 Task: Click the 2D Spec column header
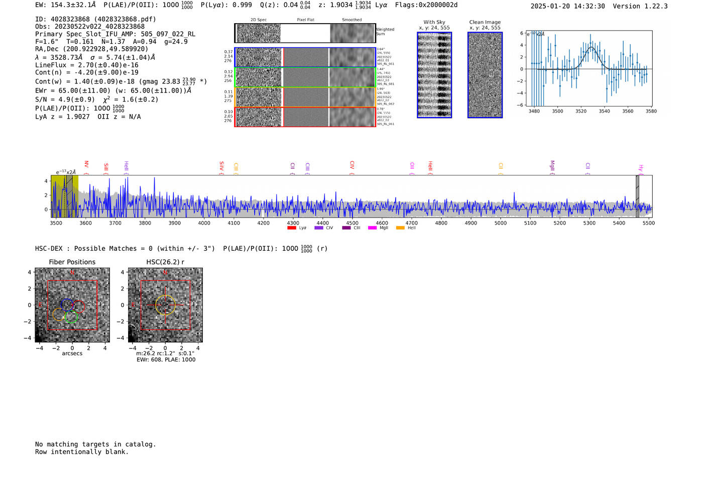(x=259, y=20)
